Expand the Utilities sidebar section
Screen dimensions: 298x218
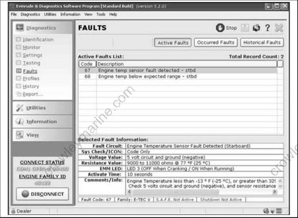click(36, 108)
